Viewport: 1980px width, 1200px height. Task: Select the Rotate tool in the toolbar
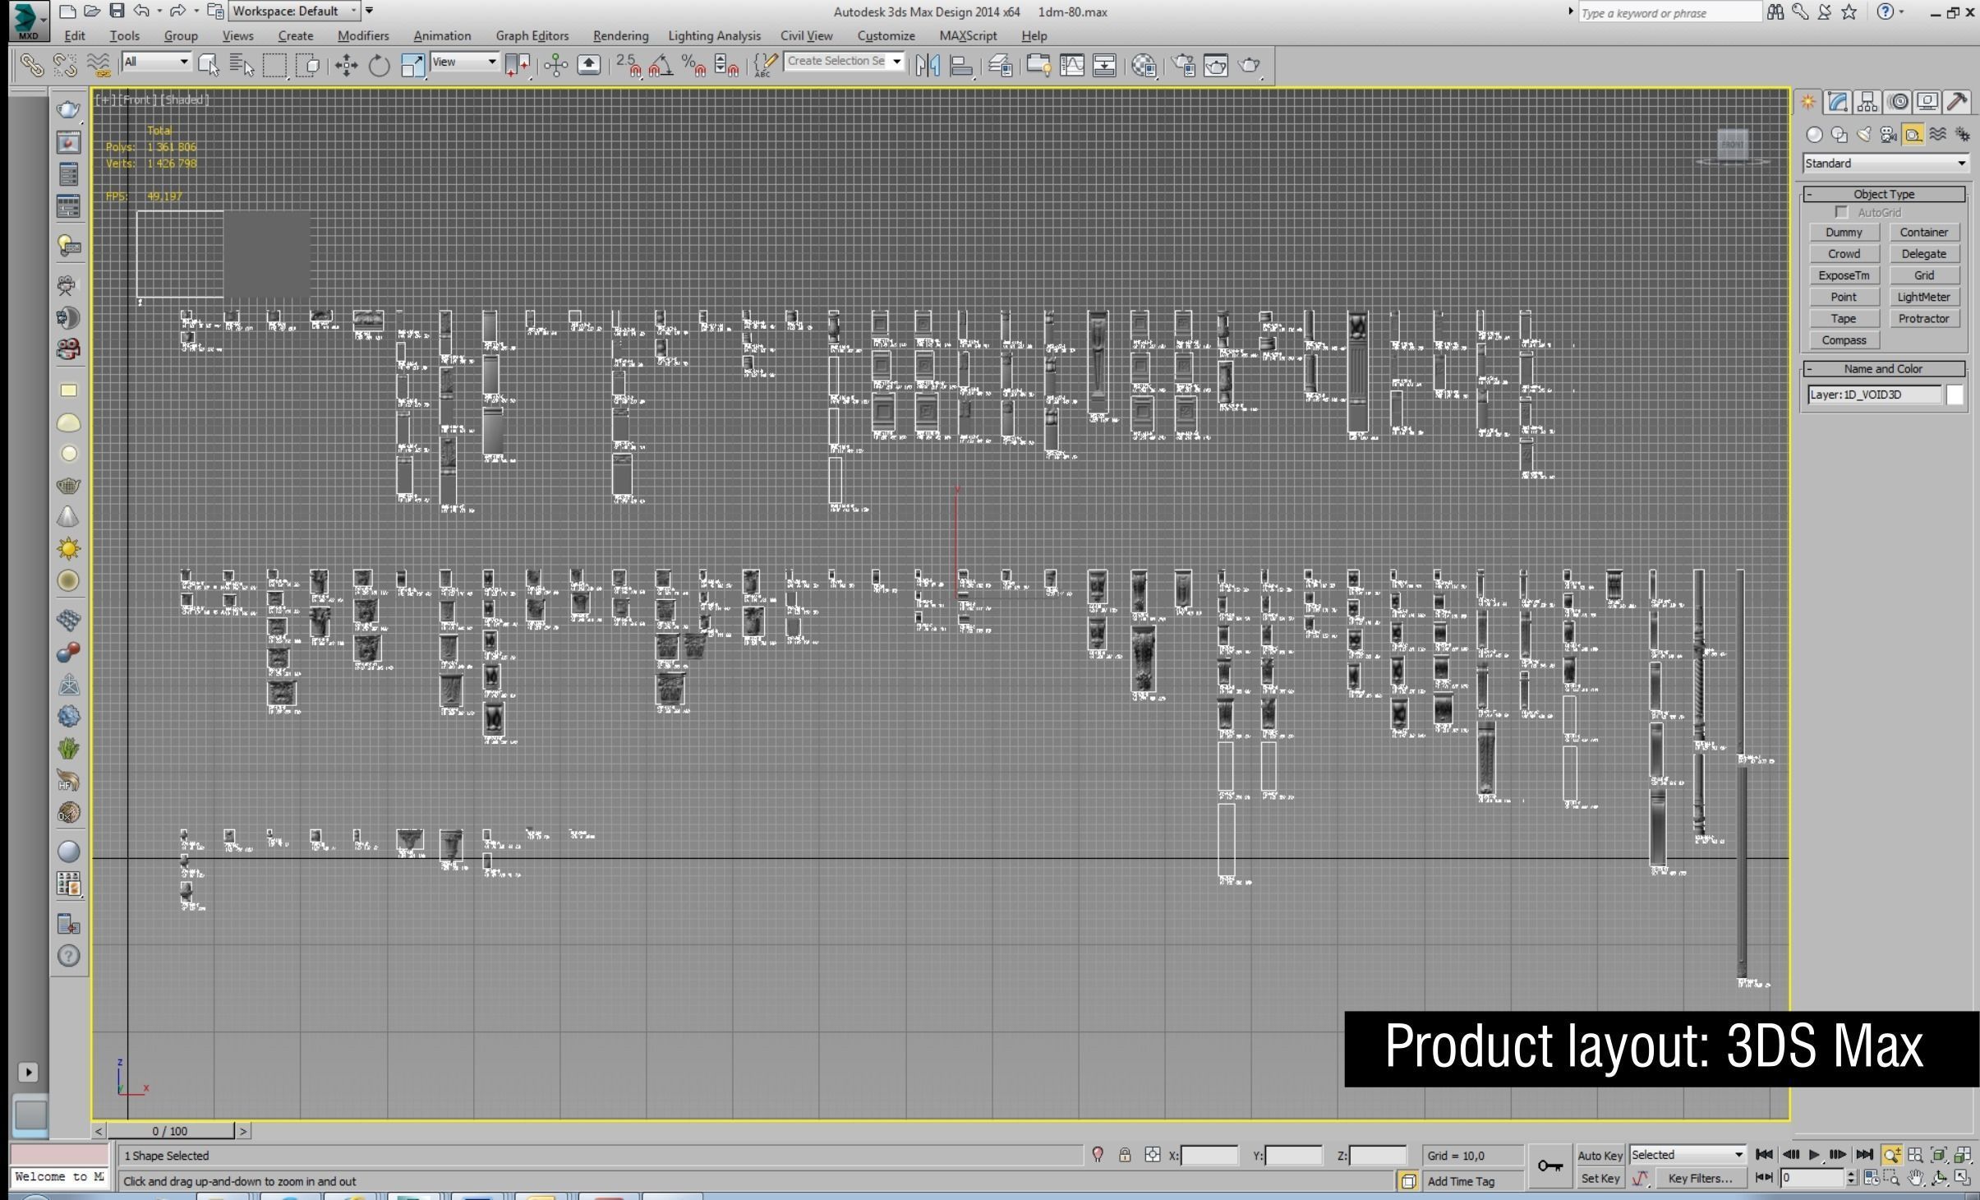(379, 66)
